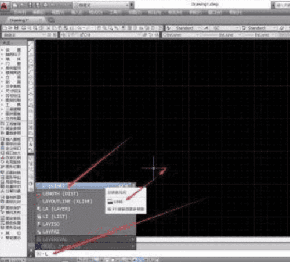The image size is (290, 262).
Task: Open the ByLayer linetype dropdown
Action: [x=222, y=35]
